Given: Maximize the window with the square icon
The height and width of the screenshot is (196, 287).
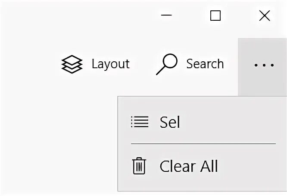Looking at the screenshot, I should (215, 16).
